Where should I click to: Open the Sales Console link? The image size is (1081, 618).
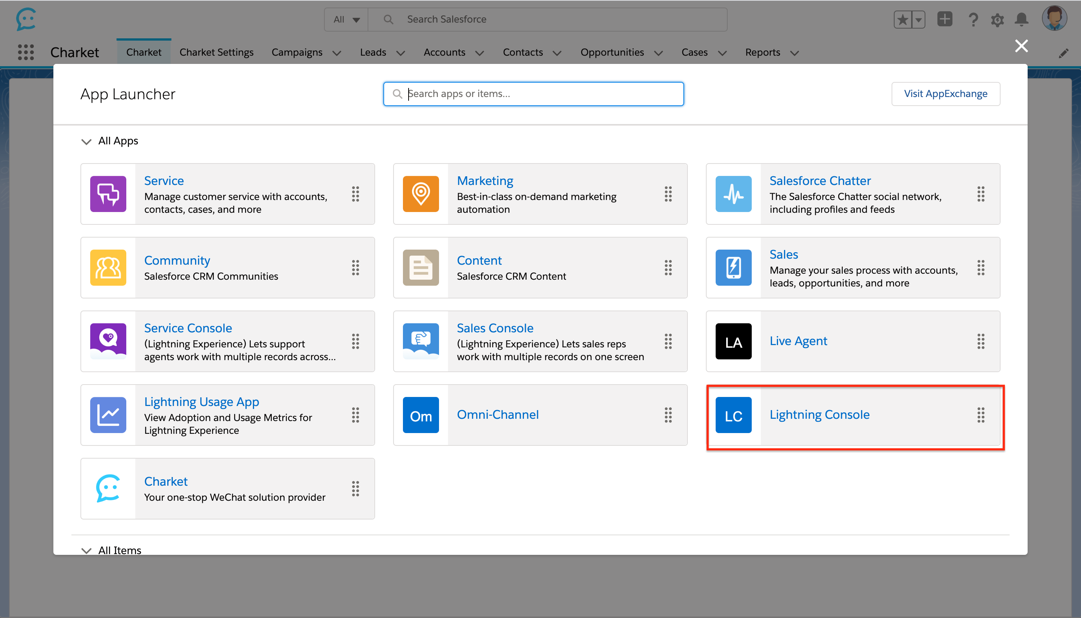point(495,328)
